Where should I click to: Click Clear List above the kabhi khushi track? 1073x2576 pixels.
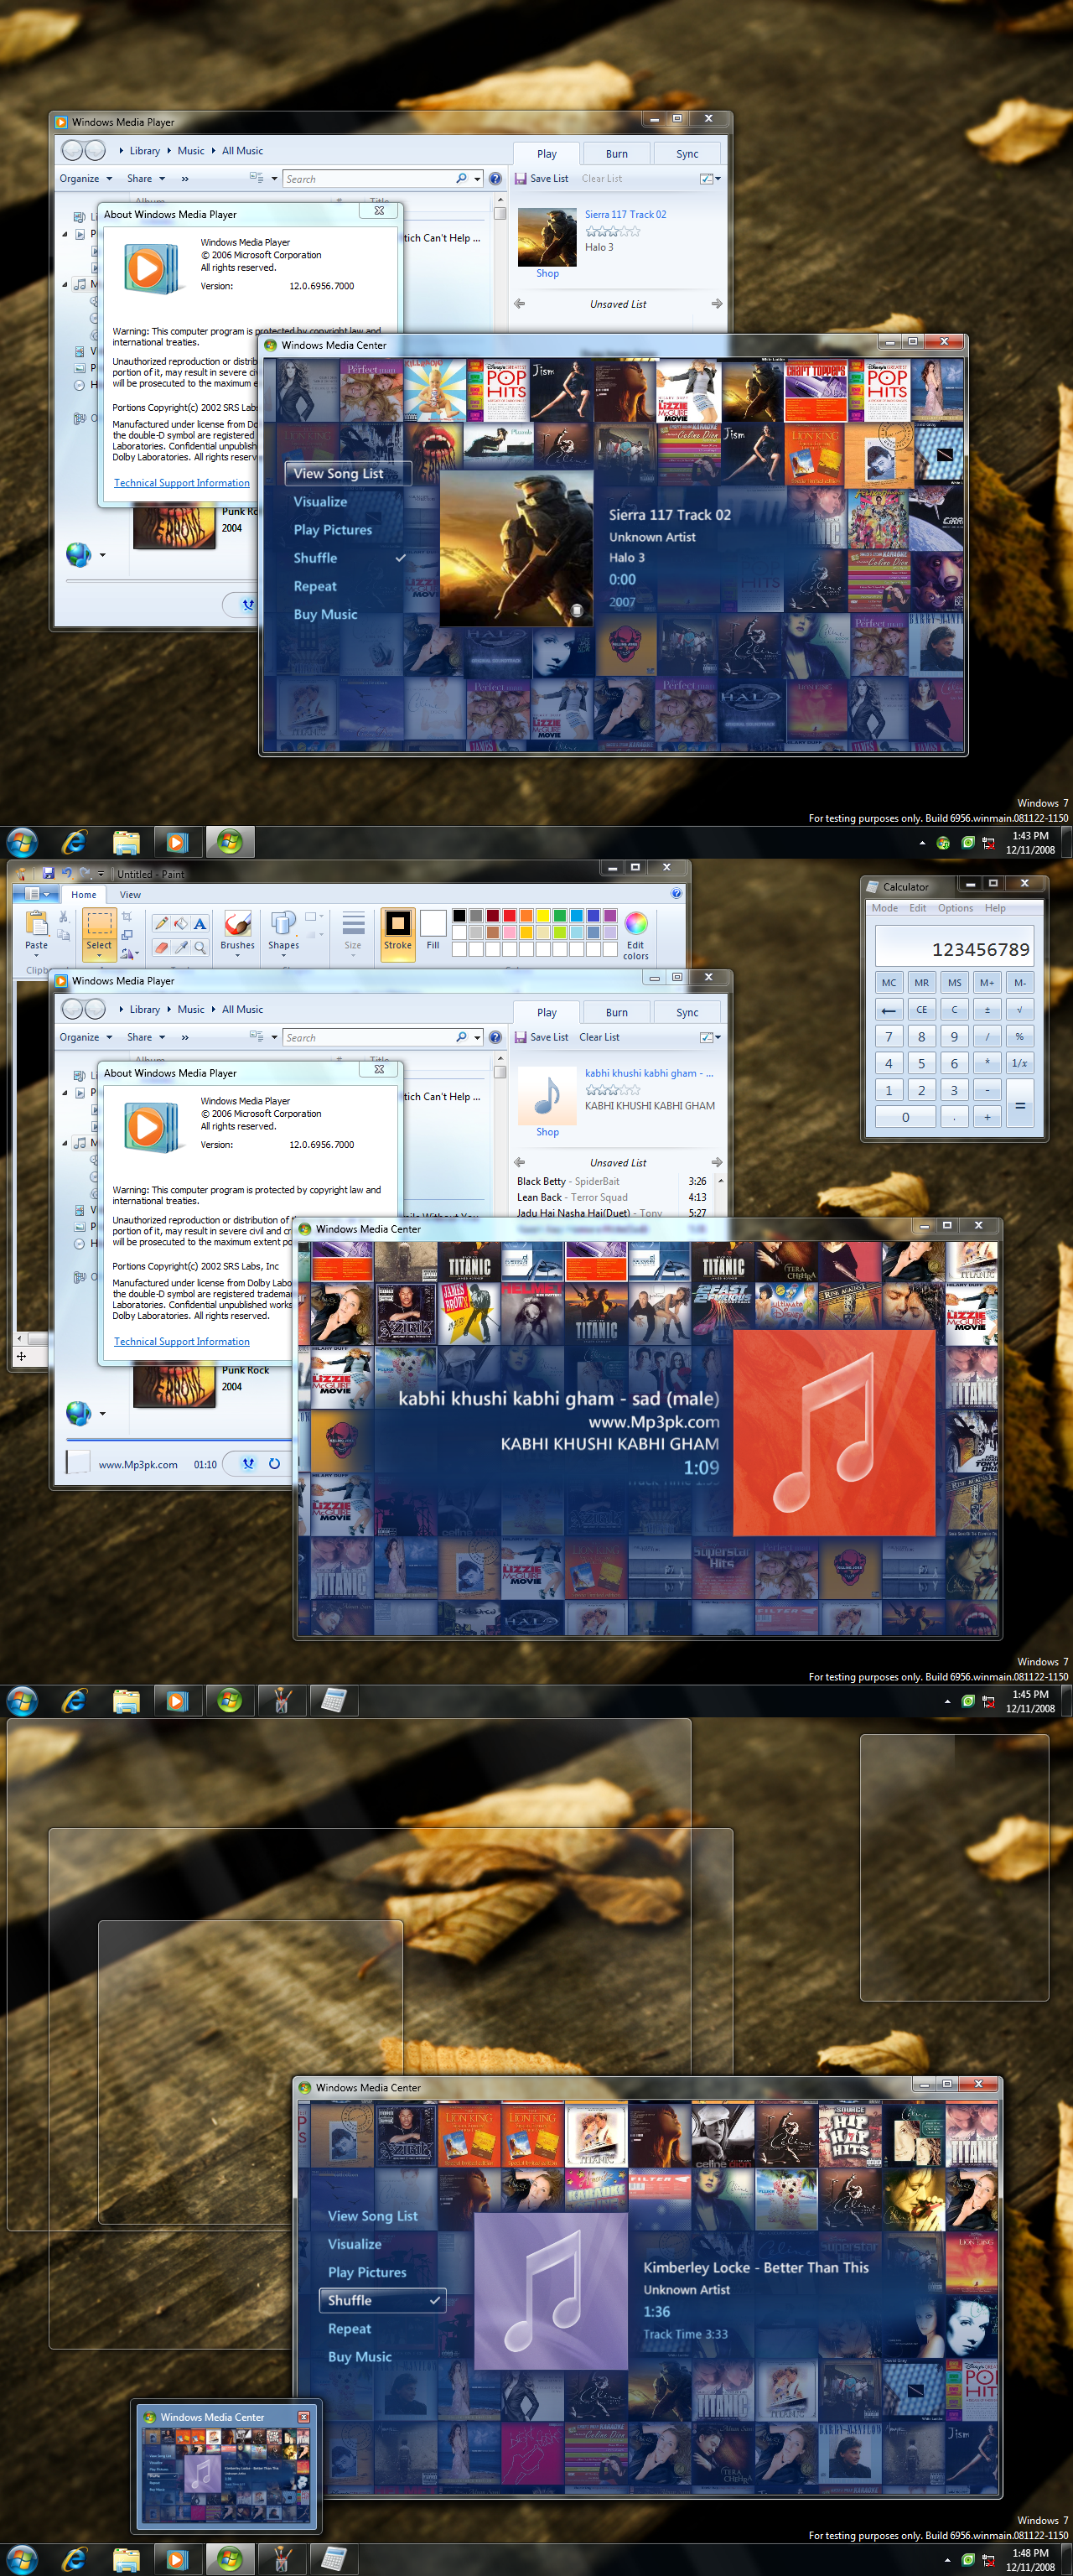tap(600, 1037)
